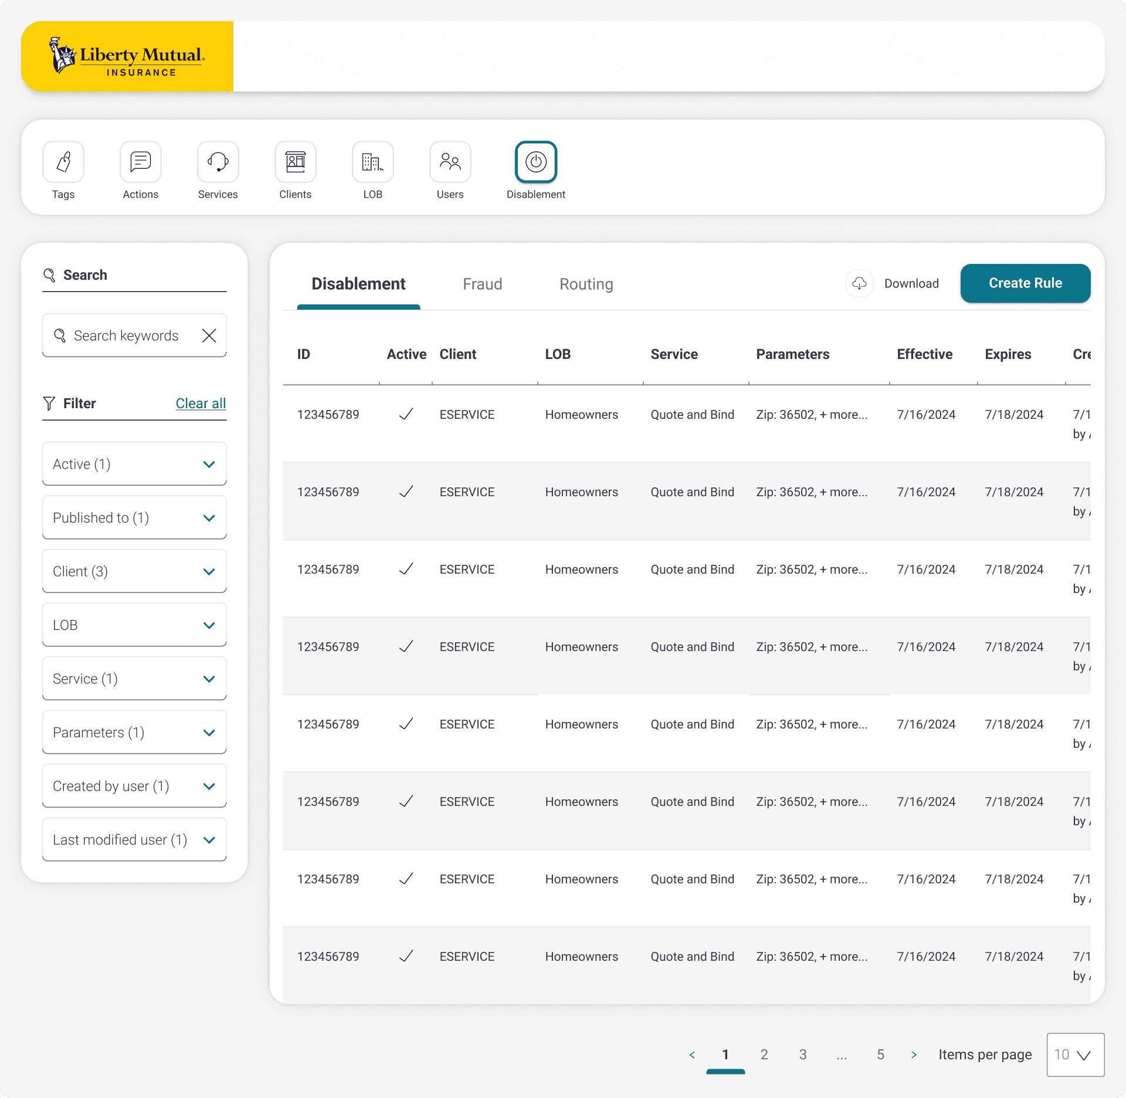Open the LOB building icon

(373, 162)
